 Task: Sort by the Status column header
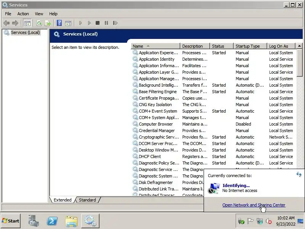tap(222, 46)
